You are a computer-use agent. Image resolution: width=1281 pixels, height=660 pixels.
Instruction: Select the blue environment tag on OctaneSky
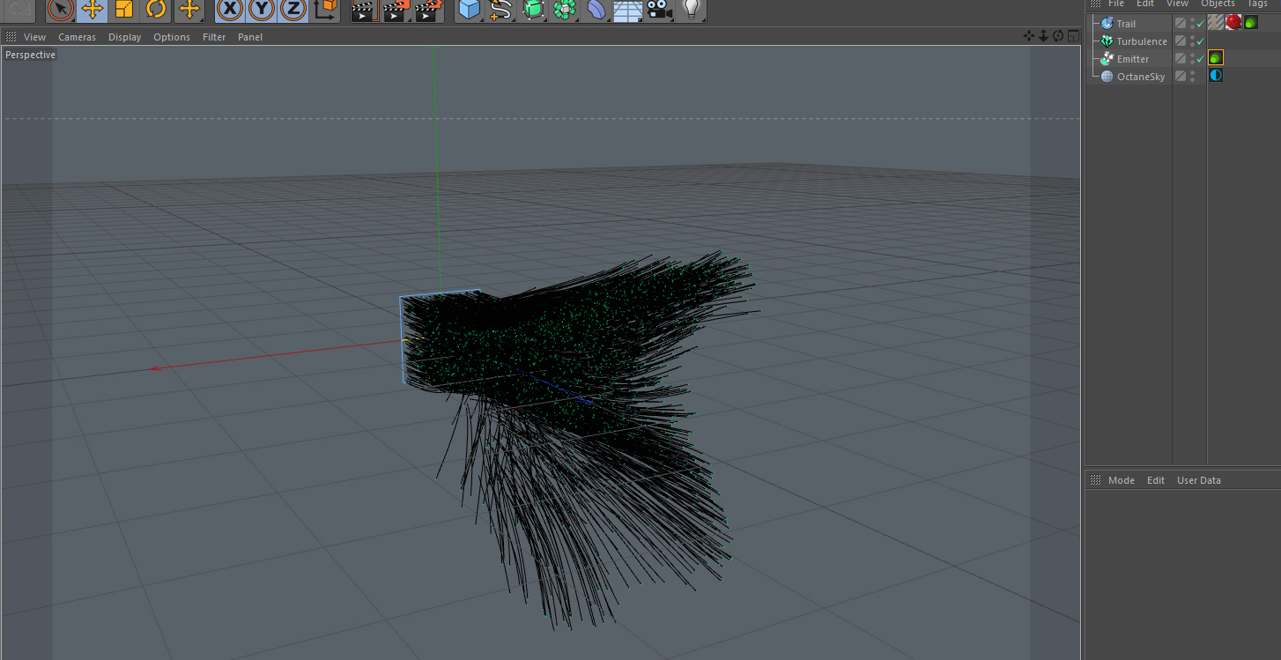1216,76
